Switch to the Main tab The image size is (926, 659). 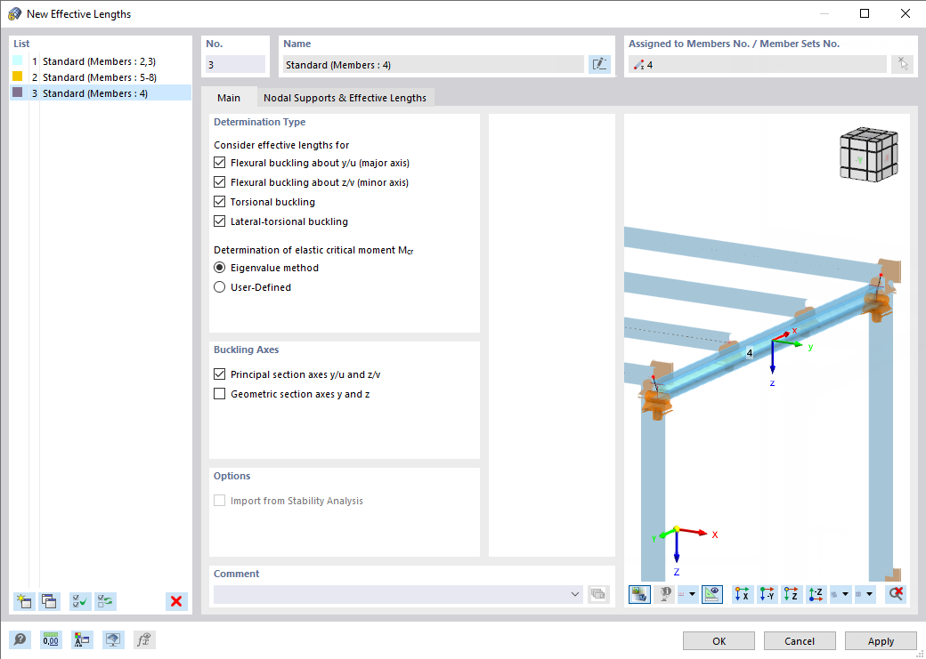227,98
